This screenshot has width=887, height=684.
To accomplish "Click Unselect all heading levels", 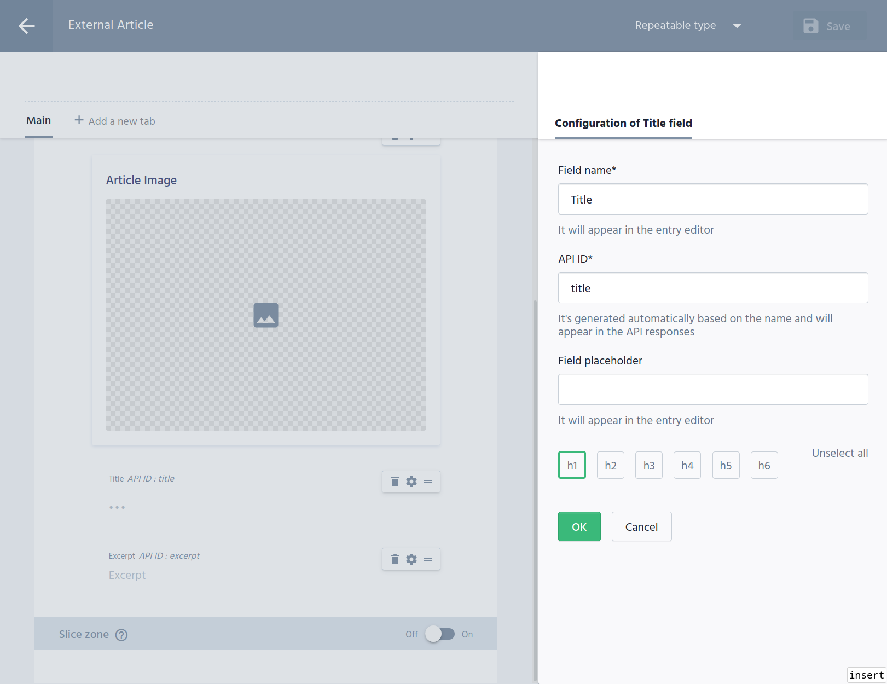I will tap(839, 453).
